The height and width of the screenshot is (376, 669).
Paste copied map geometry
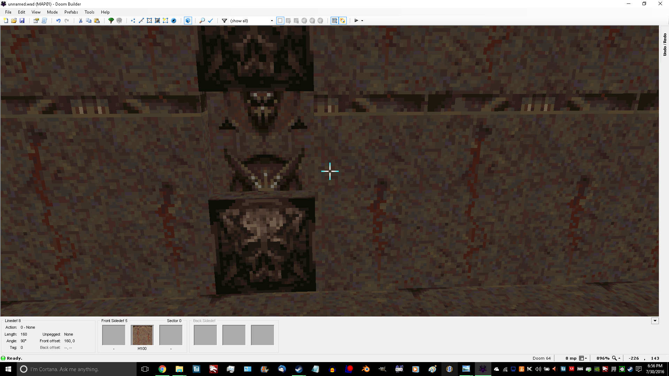97,21
